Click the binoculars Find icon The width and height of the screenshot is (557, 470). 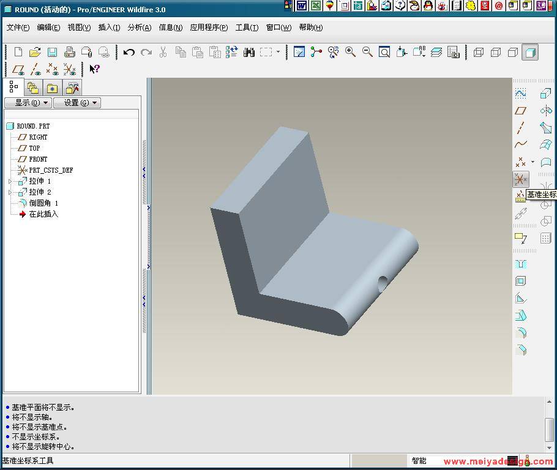pos(249,53)
